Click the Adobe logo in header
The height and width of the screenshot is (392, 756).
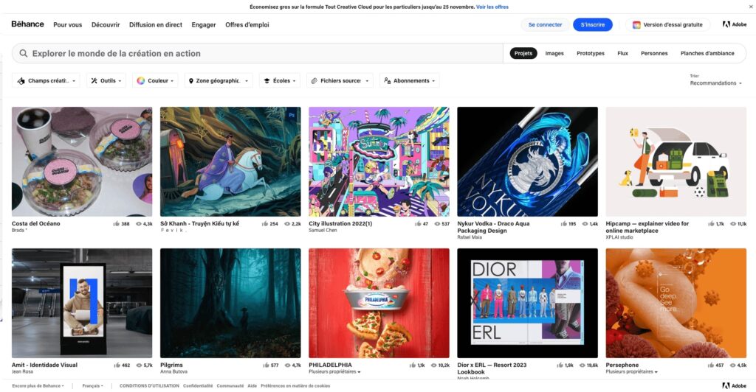734,24
